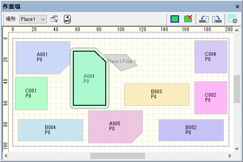Click the green block delete icon

pos(188,19)
